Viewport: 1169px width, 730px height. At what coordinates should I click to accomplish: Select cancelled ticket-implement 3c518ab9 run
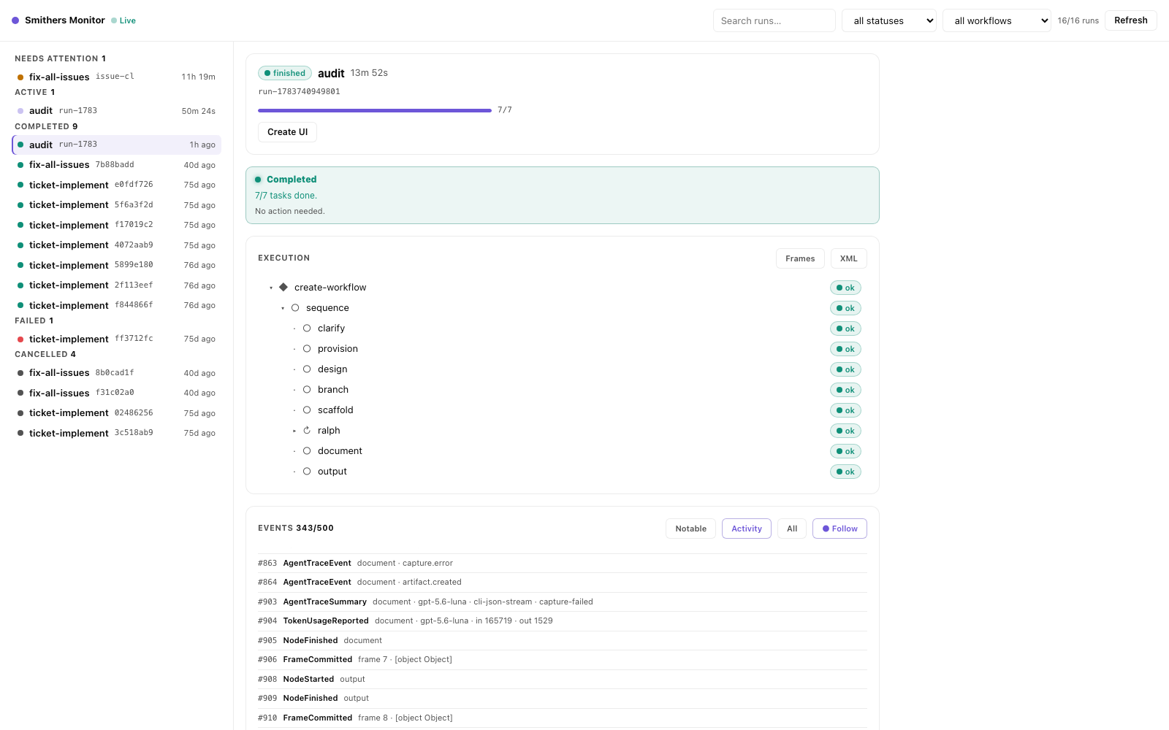117,433
